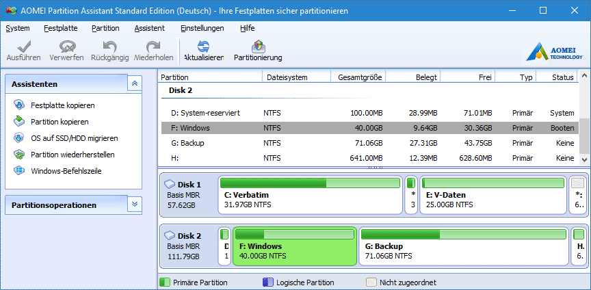Click the partition list scroll up arrow
The height and width of the screenshot is (290, 591).
coord(584,75)
